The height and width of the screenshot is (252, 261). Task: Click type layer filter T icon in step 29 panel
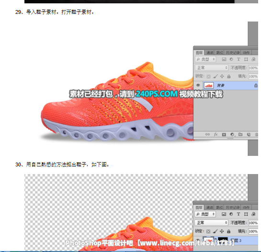(238, 59)
